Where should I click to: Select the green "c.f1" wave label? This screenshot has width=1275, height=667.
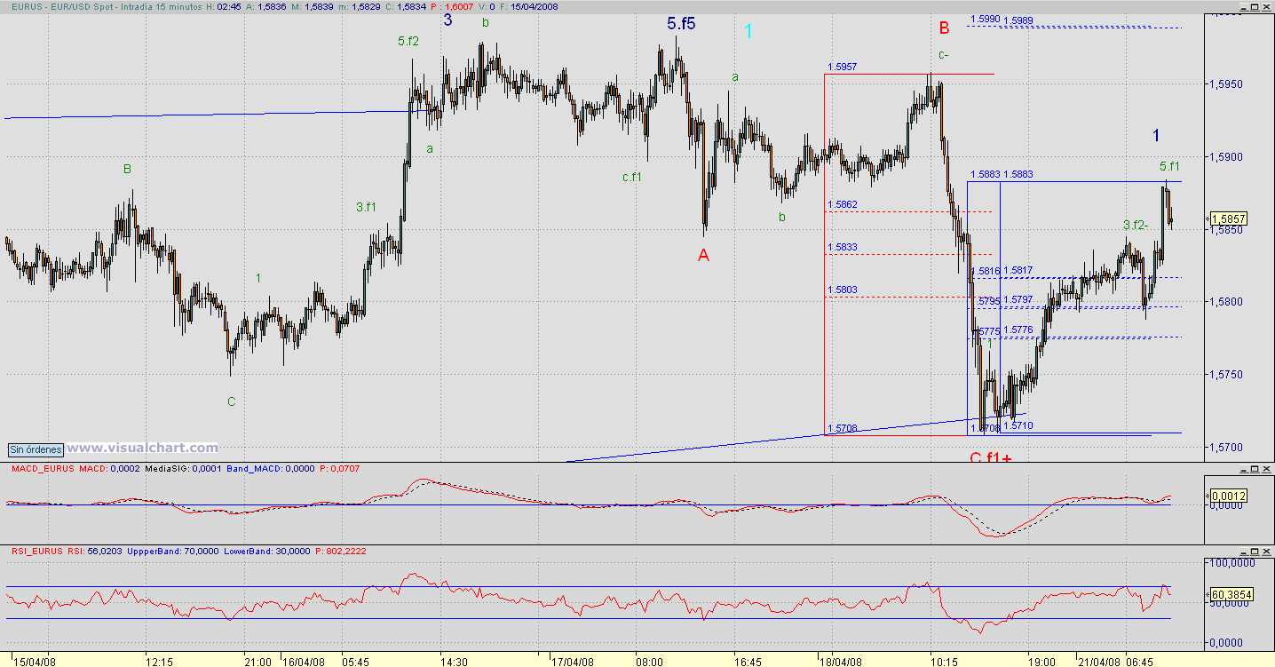(x=632, y=177)
